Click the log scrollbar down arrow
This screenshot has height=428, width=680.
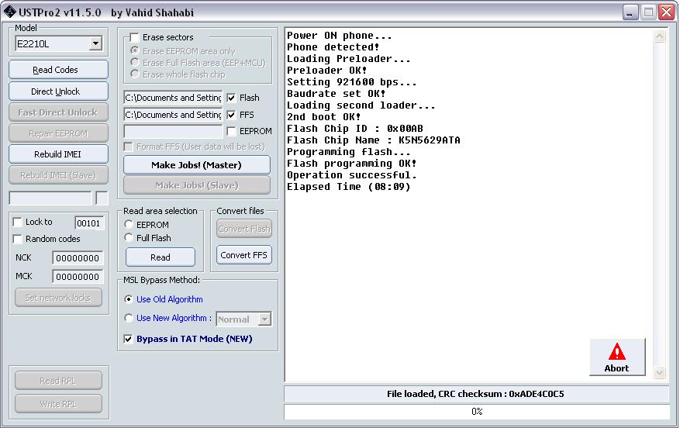[x=659, y=373]
